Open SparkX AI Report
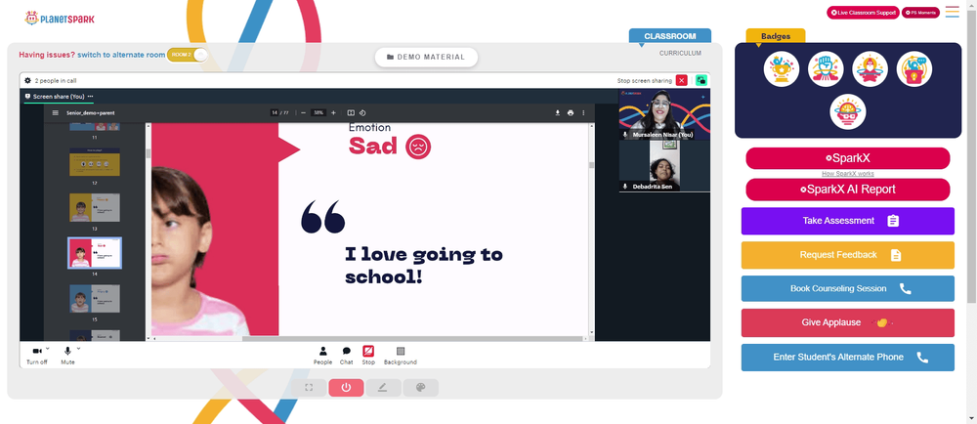Image resolution: width=977 pixels, height=424 pixels. coord(847,190)
